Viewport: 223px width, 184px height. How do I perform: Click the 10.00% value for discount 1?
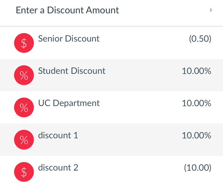point(197,135)
